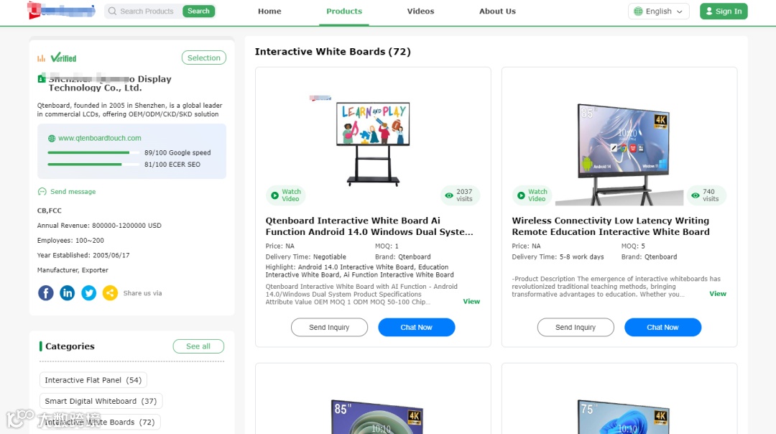
Task: Click the 'Share us via' text
Action: (142, 293)
